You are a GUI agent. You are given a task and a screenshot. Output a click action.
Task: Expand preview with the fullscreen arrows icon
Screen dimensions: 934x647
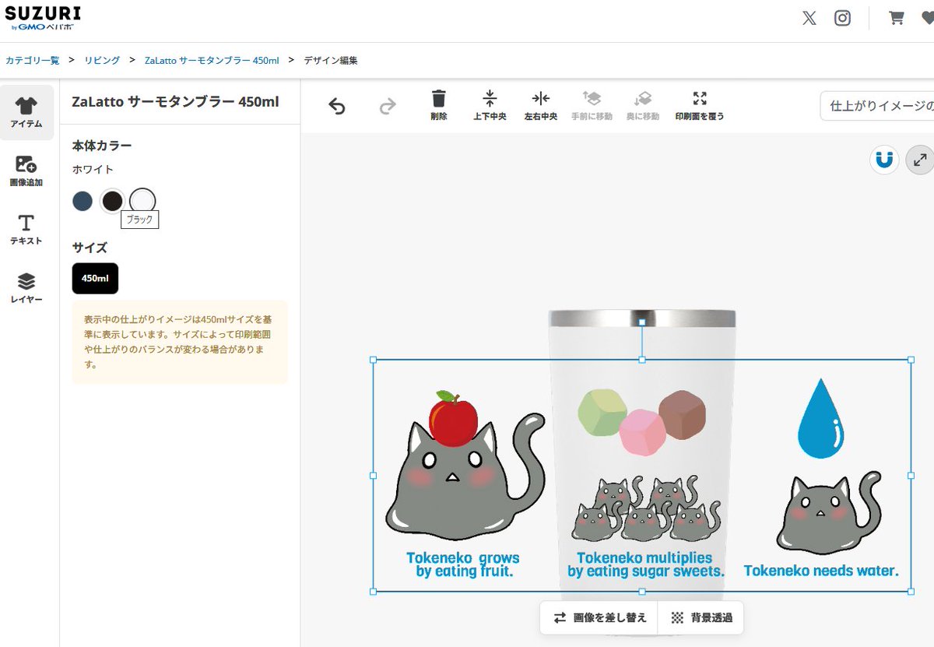(919, 160)
